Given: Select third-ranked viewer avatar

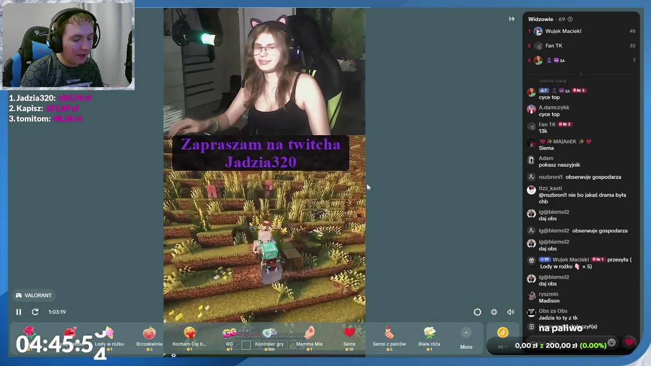Looking at the screenshot, I should (x=538, y=60).
